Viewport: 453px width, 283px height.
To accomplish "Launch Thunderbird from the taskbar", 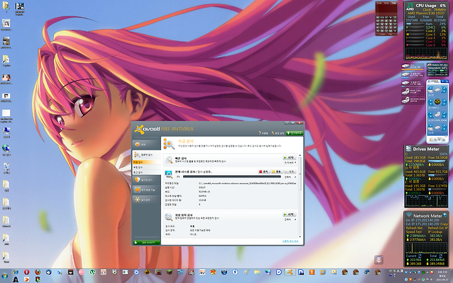I will pos(48,272).
